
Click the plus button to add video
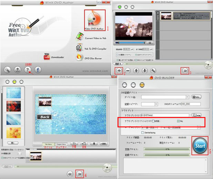119,71
